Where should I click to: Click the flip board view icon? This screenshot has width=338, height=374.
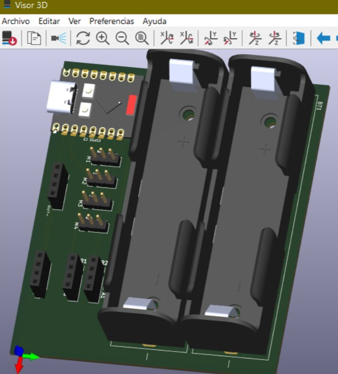coord(298,38)
